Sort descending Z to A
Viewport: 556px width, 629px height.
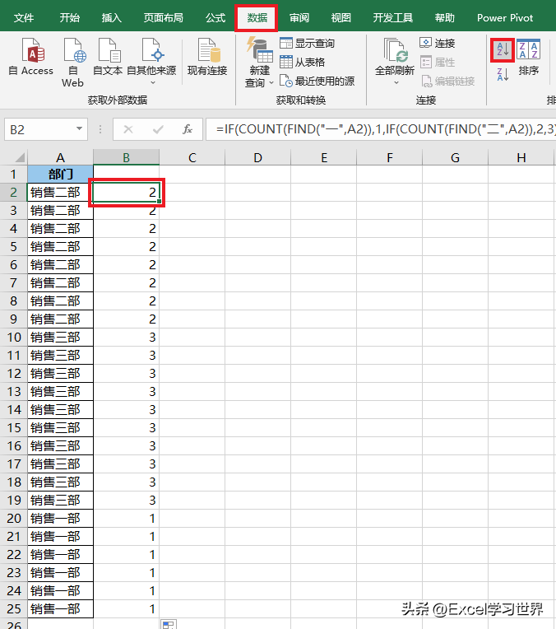point(503,75)
